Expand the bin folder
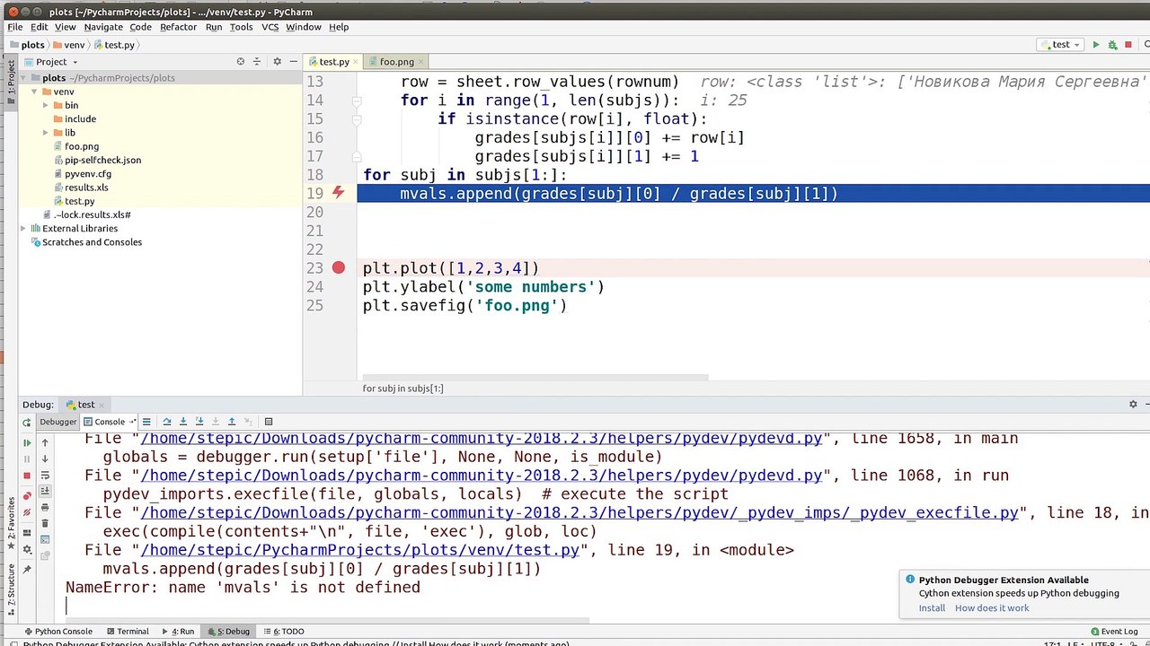The height and width of the screenshot is (646, 1150). click(x=45, y=105)
